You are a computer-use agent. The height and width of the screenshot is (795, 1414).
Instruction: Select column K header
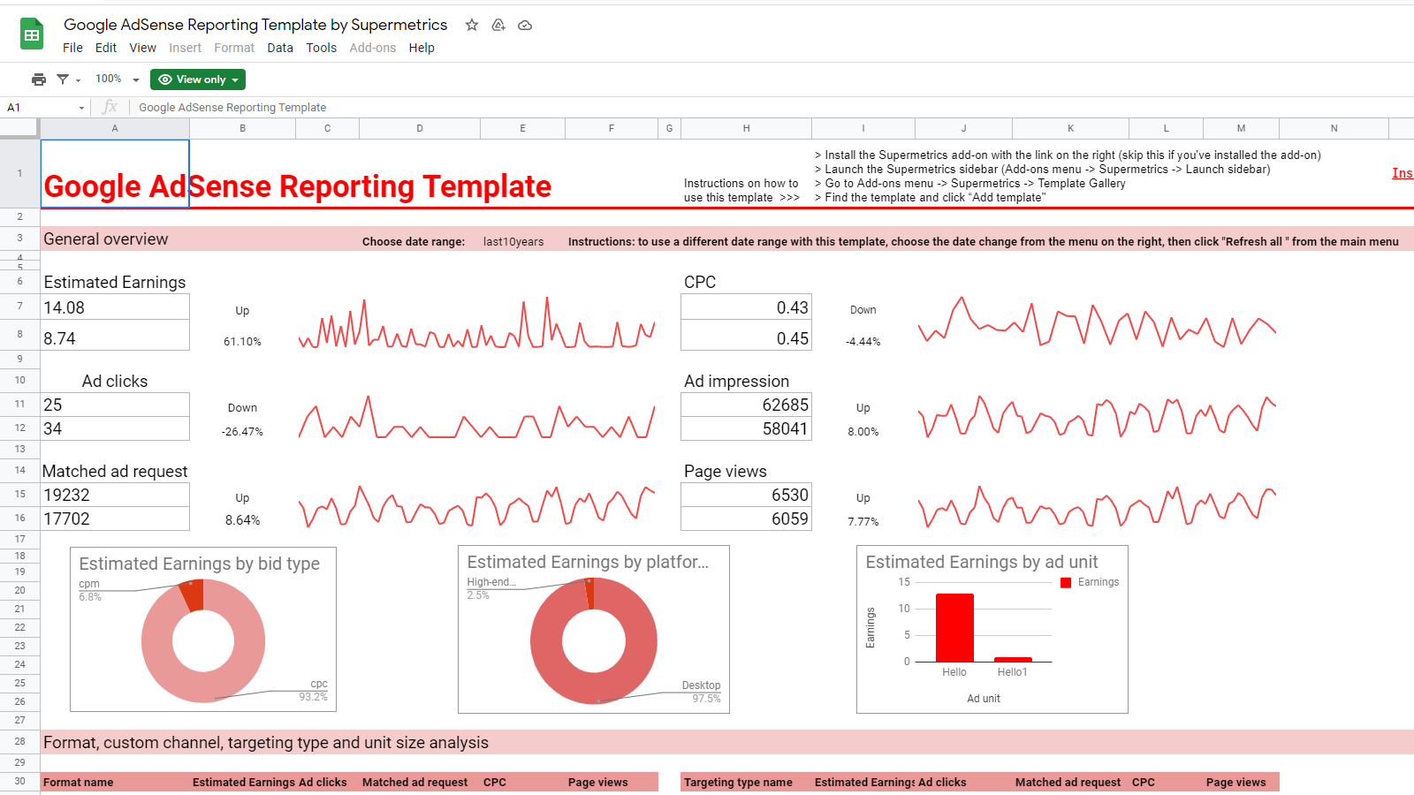point(1071,129)
